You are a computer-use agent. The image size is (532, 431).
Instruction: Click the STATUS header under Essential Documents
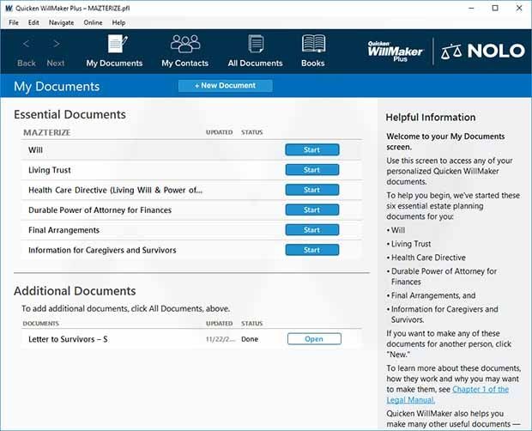coord(252,132)
